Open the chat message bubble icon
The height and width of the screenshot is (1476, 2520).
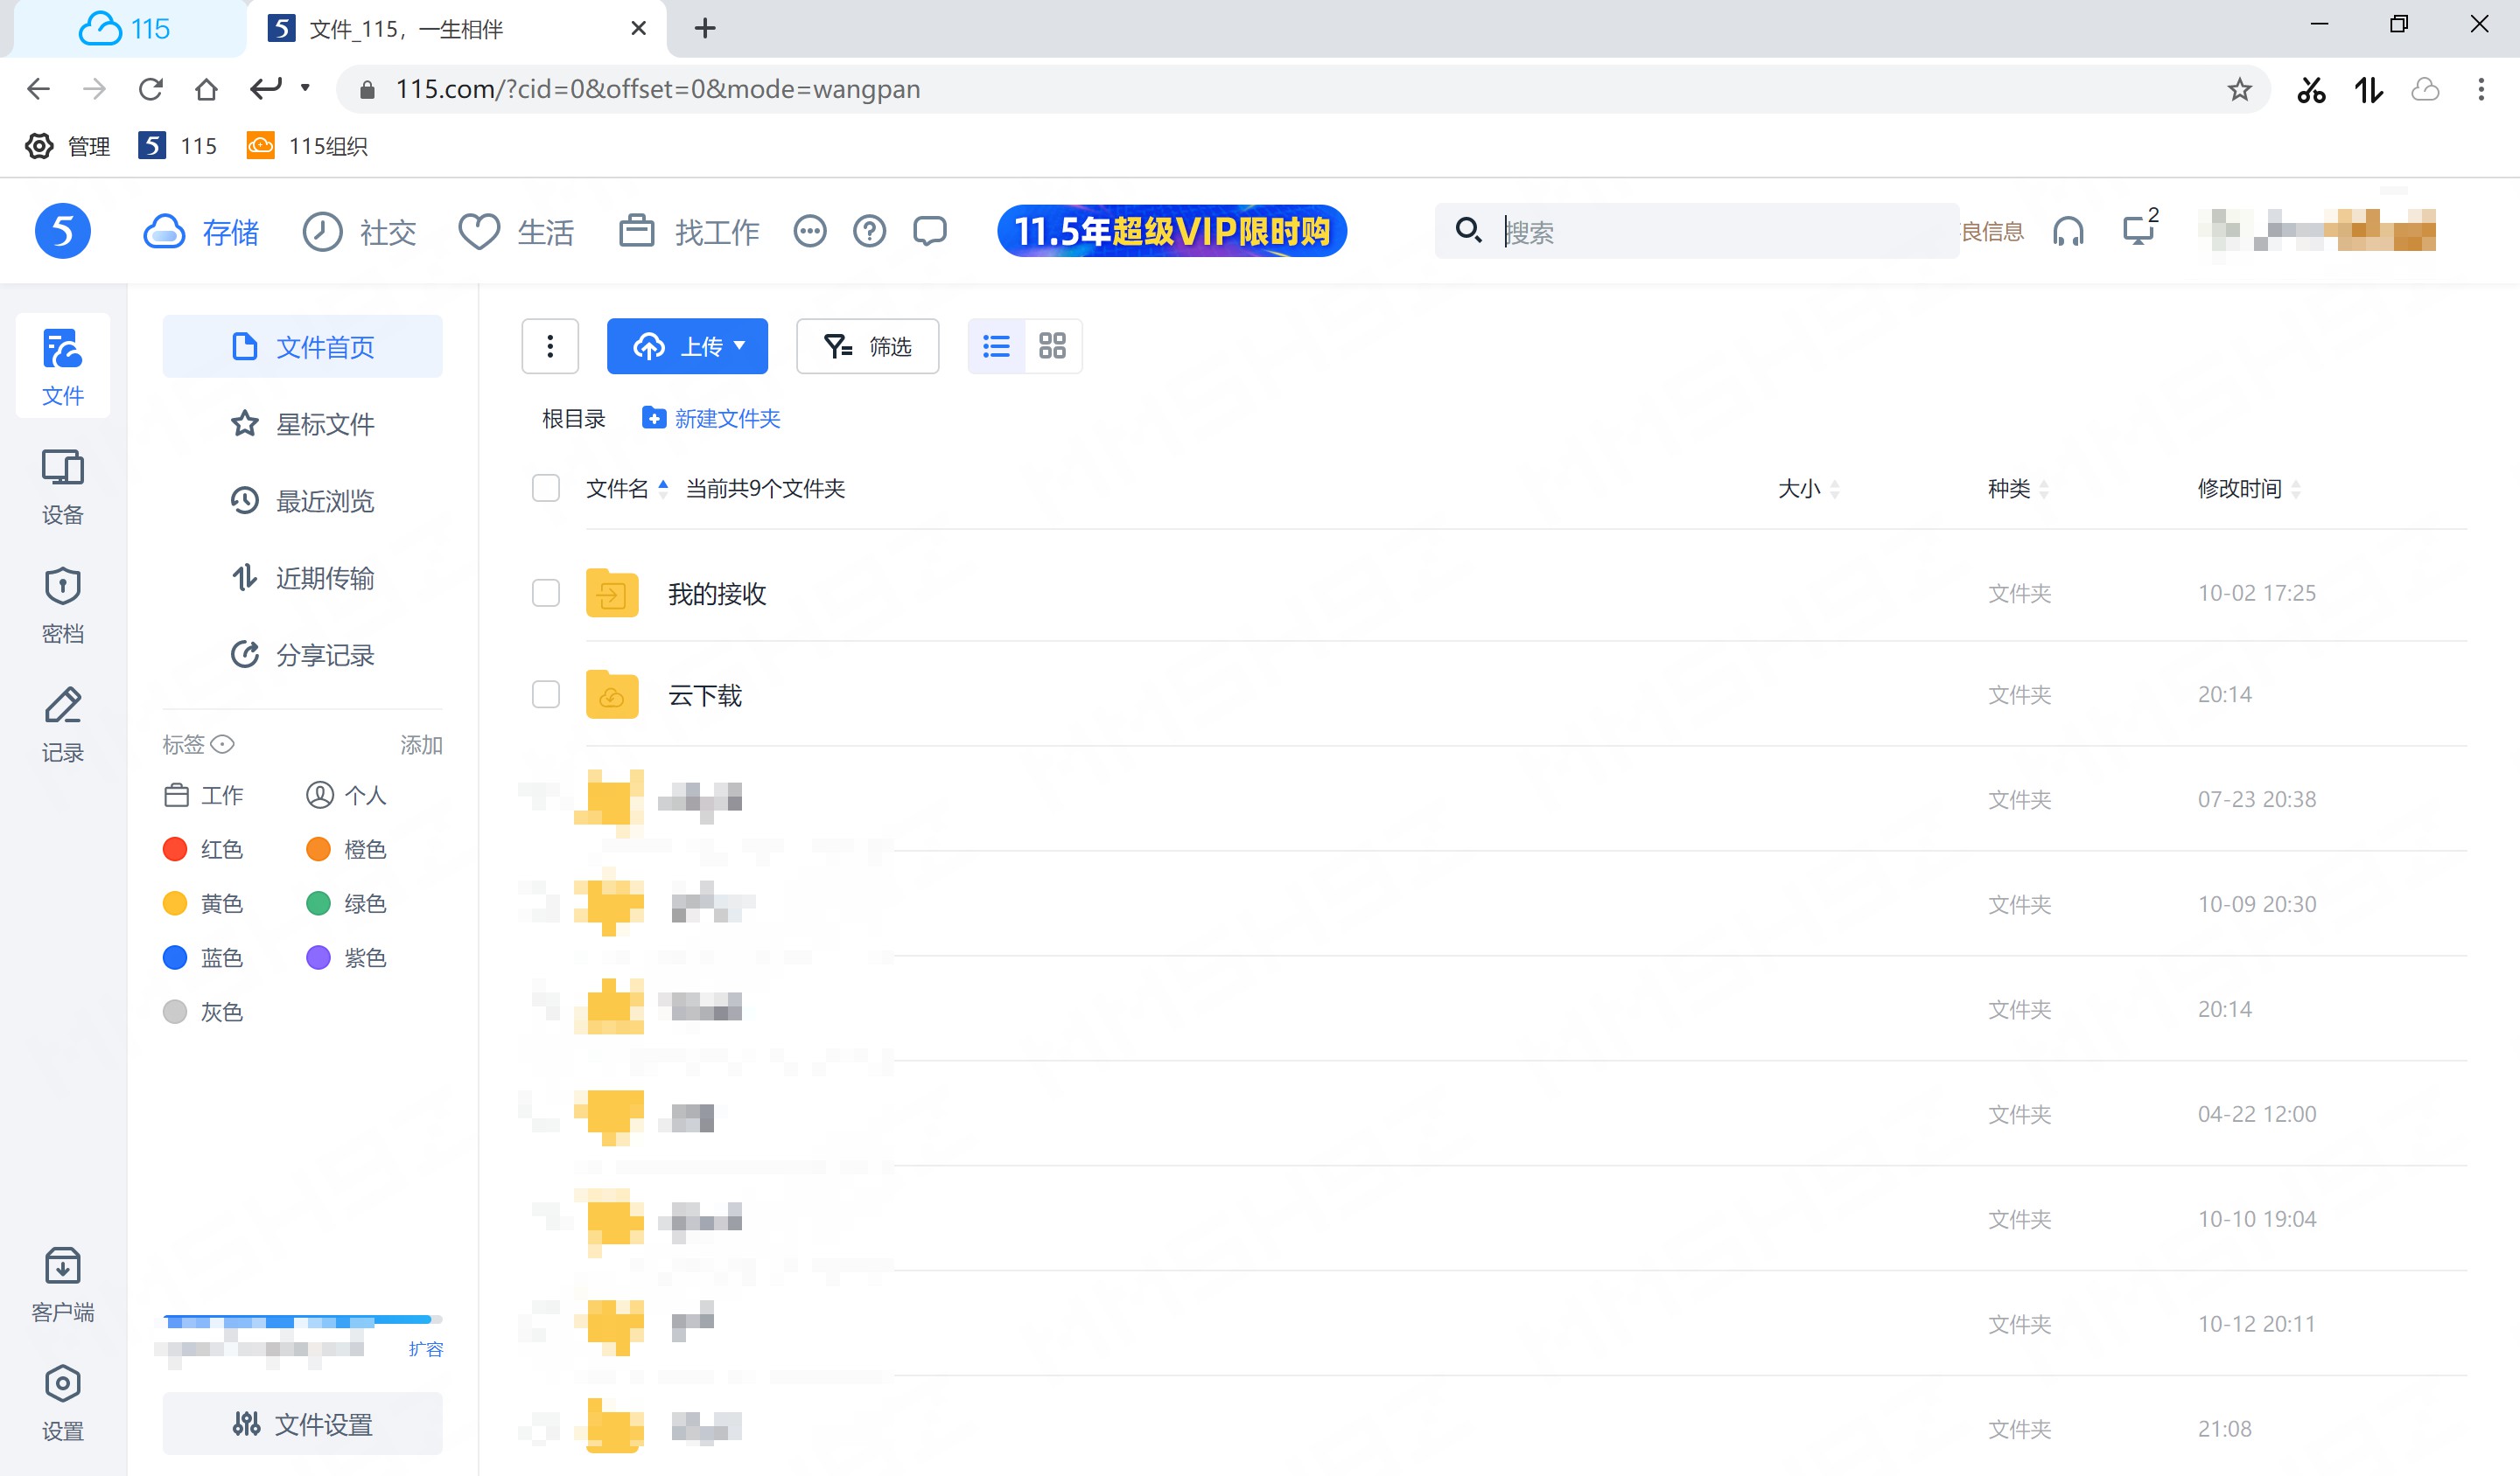[929, 232]
